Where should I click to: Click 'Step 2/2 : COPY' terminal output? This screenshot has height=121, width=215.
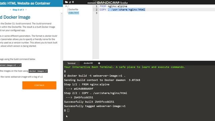click(x=95, y=93)
